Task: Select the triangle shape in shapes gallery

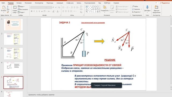Action: tap(87, 9)
